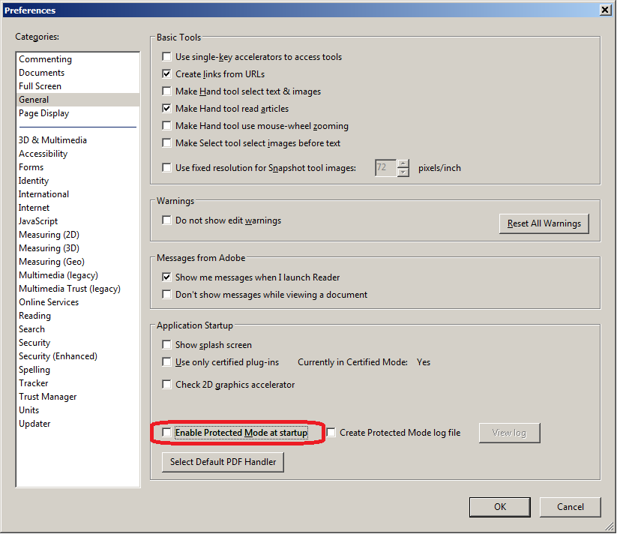This screenshot has height=534, width=617.
Task: Confirm preferences with OK
Action: pyautogui.click(x=500, y=507)
